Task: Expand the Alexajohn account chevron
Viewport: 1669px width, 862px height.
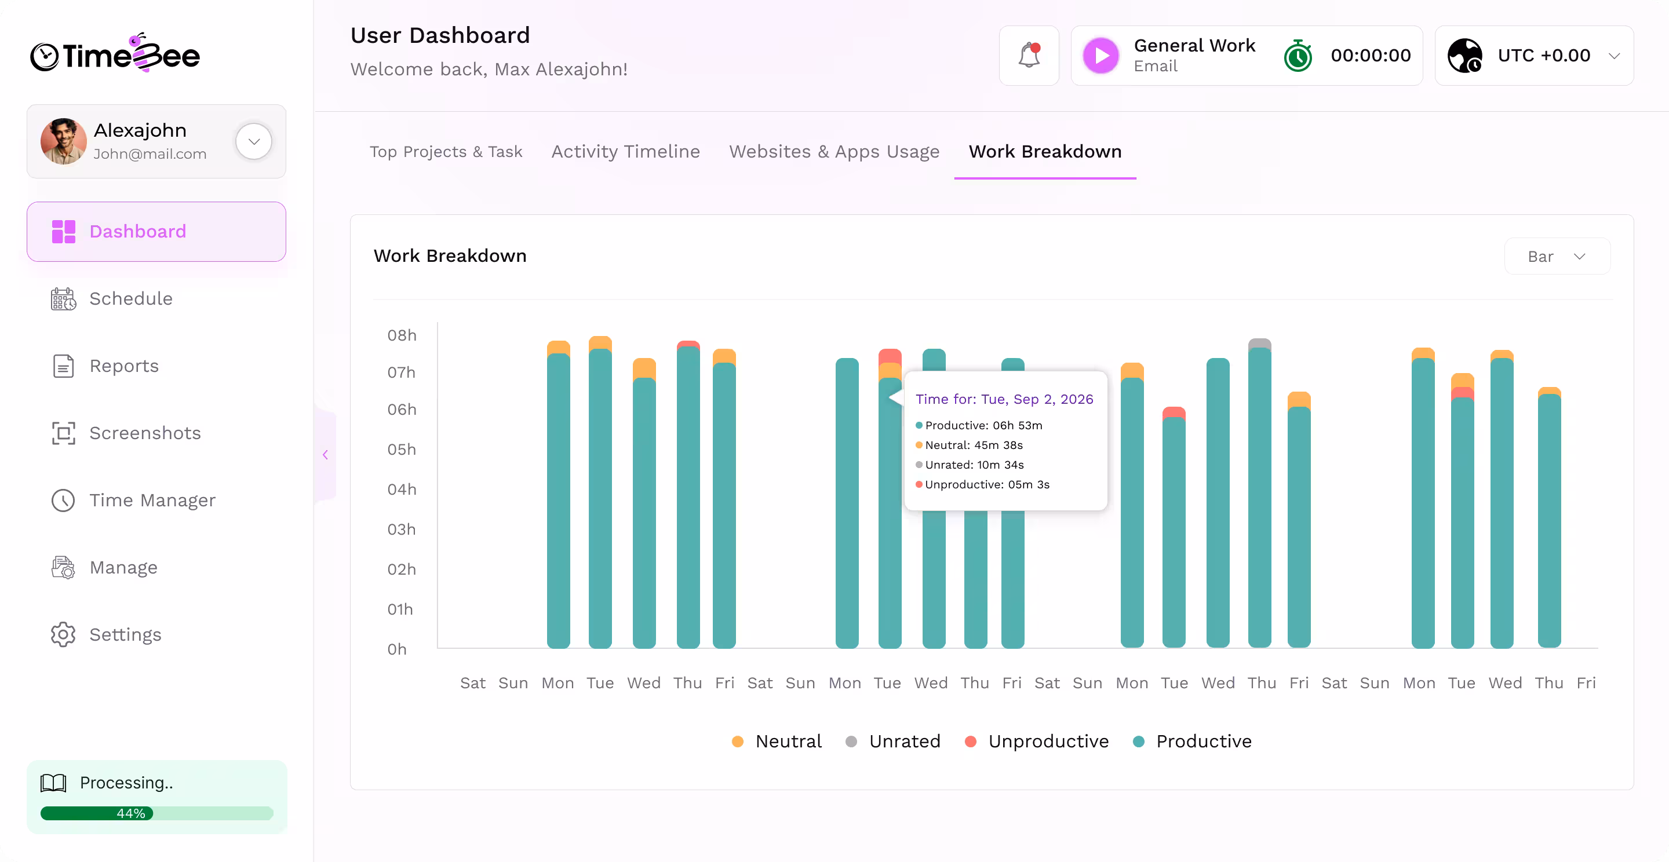Action: [x=254, y=141]
